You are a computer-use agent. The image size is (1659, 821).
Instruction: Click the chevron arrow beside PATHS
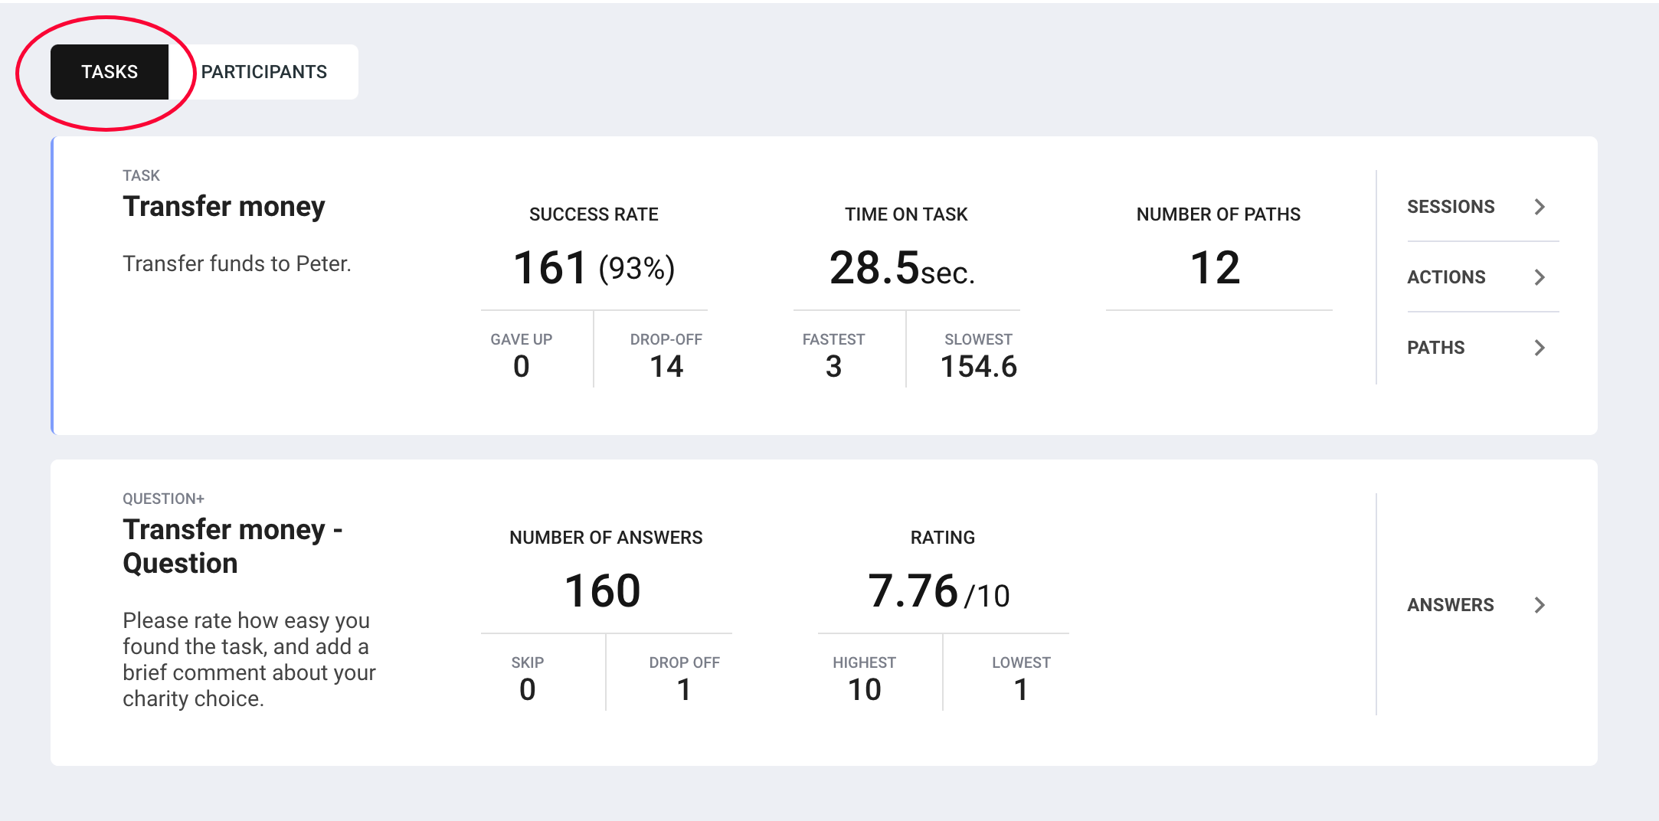(1540, 348)
